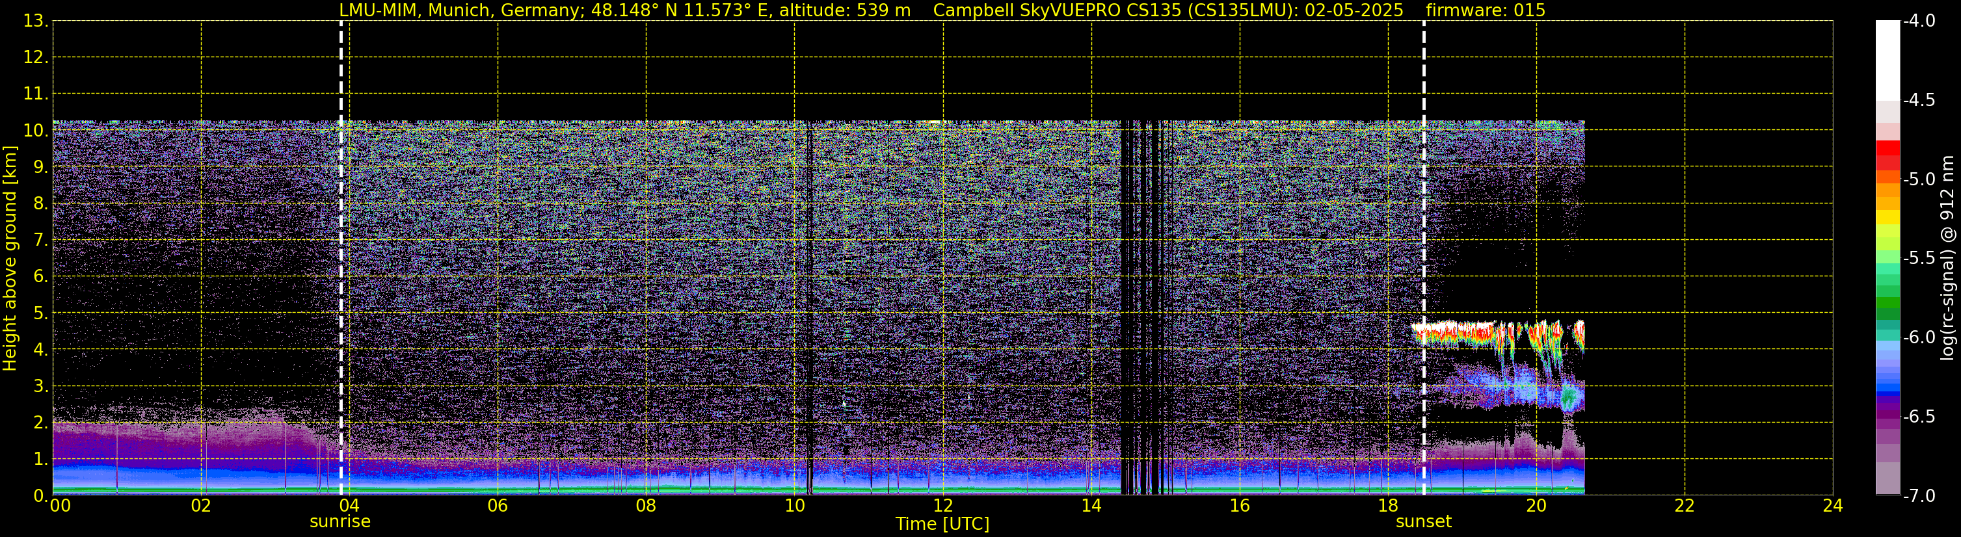Click the black data gap stripes near 14:30 UTC

click(1144, 308)
